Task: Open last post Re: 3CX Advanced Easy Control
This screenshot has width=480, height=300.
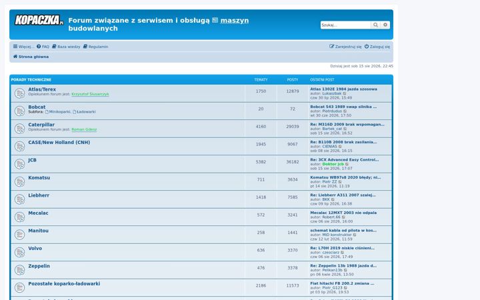Action: tap(345, 160)
